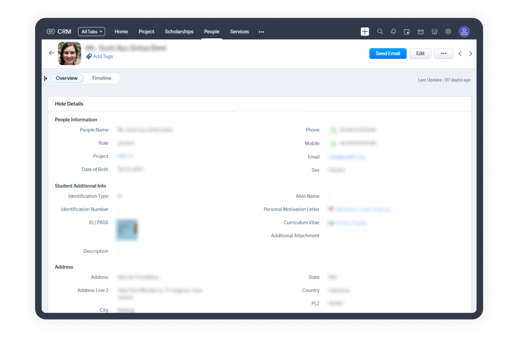Open the calendar icon in top bar

407,32
